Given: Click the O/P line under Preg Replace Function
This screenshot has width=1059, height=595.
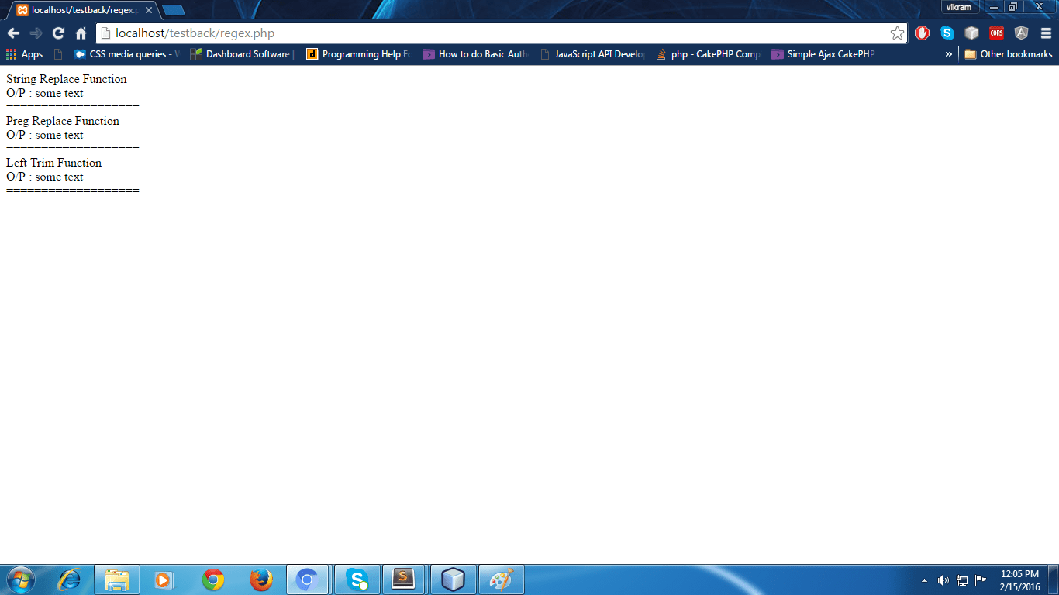Looking at the screenshot, I should pyautogui.click(x=45, y=135).
